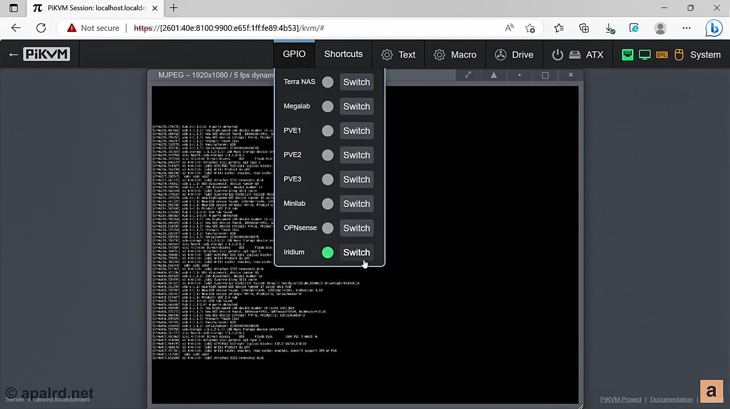Viewport: 730px width, 409px height.
Task: Open the ATX power menu
Action: 577,55
